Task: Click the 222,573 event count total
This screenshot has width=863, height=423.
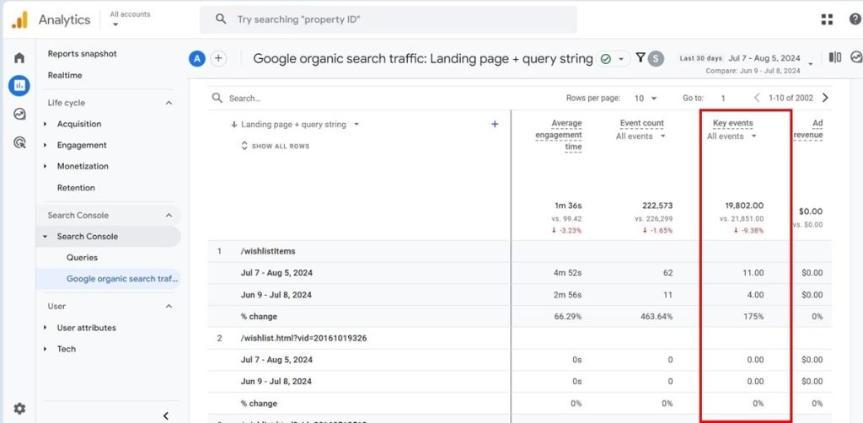Action: point(657,206)
